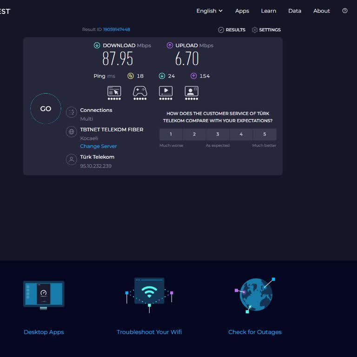Click the Kocaeli server location text
This screenshot has width=357, height=357.
click(x=89, y=138)
